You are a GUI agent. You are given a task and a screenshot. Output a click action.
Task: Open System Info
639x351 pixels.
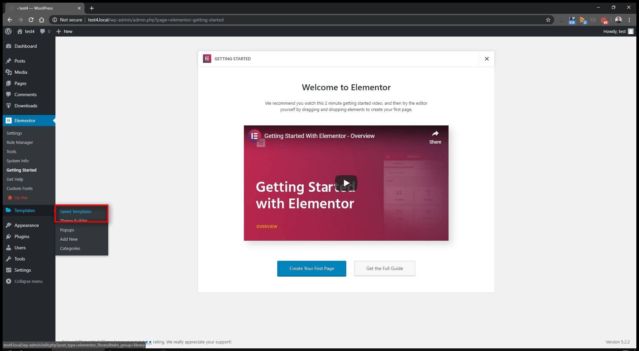coord(17,161)
